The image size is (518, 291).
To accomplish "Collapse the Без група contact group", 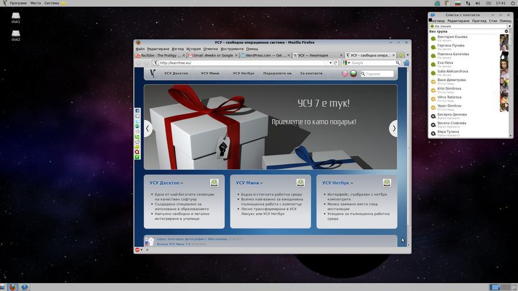I will [x=506, y=32].
